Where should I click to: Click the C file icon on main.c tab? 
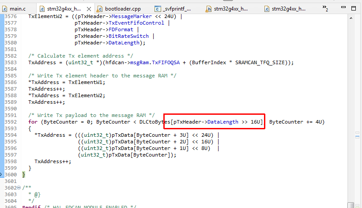click(4, 9)
